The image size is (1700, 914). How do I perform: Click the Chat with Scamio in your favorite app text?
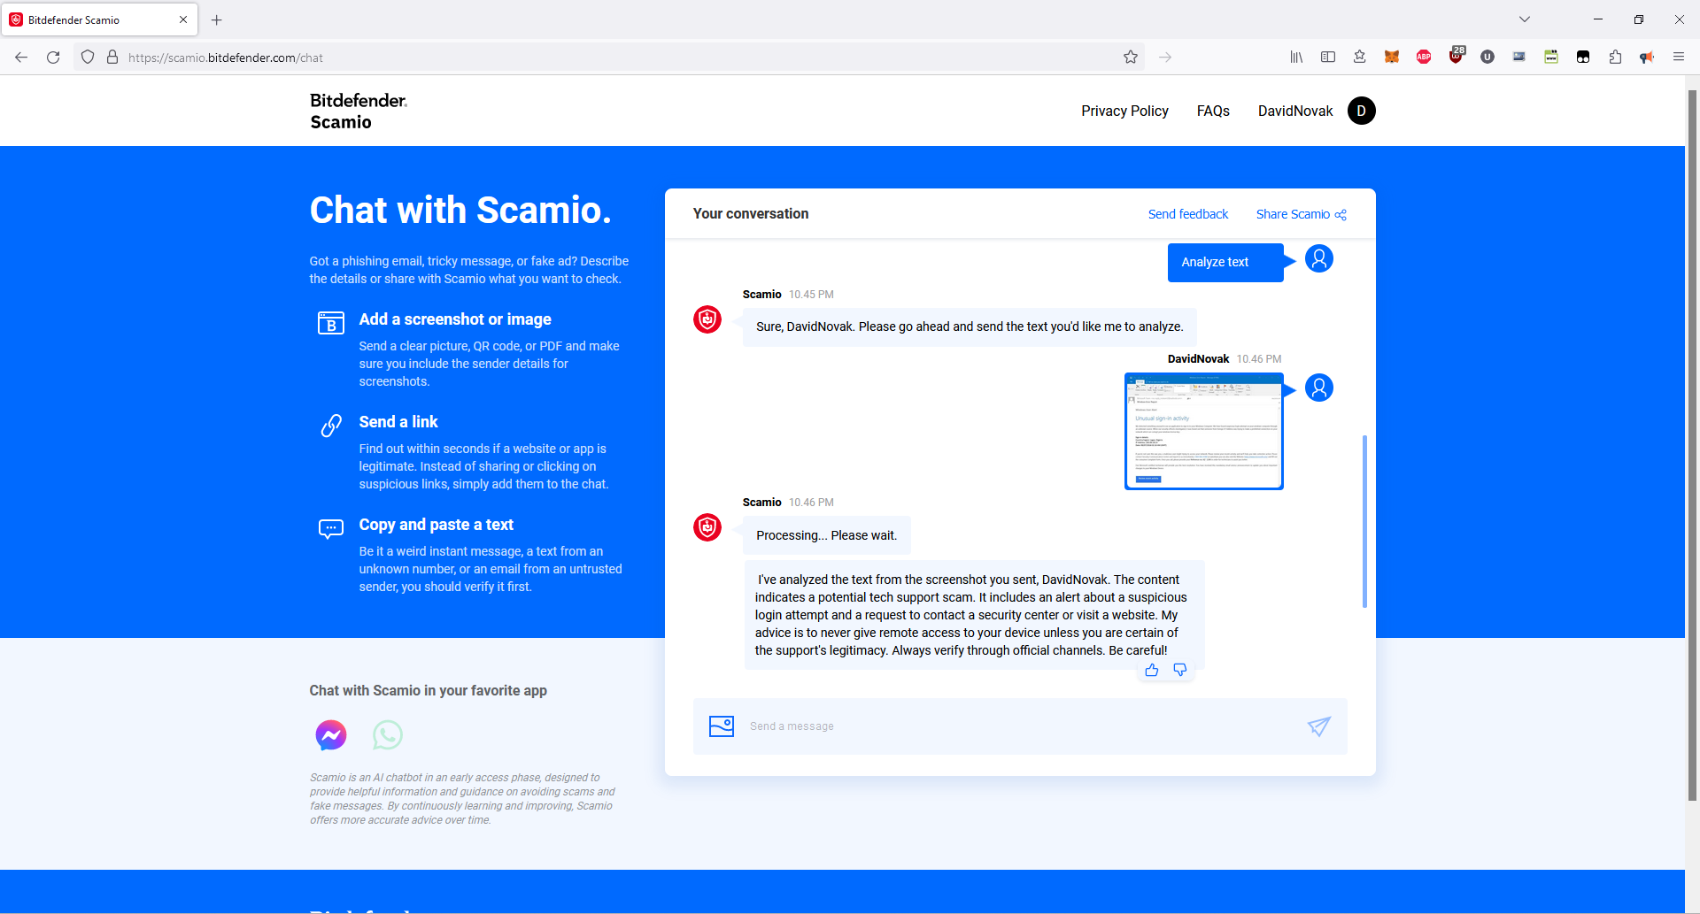(x=429, y=690)
